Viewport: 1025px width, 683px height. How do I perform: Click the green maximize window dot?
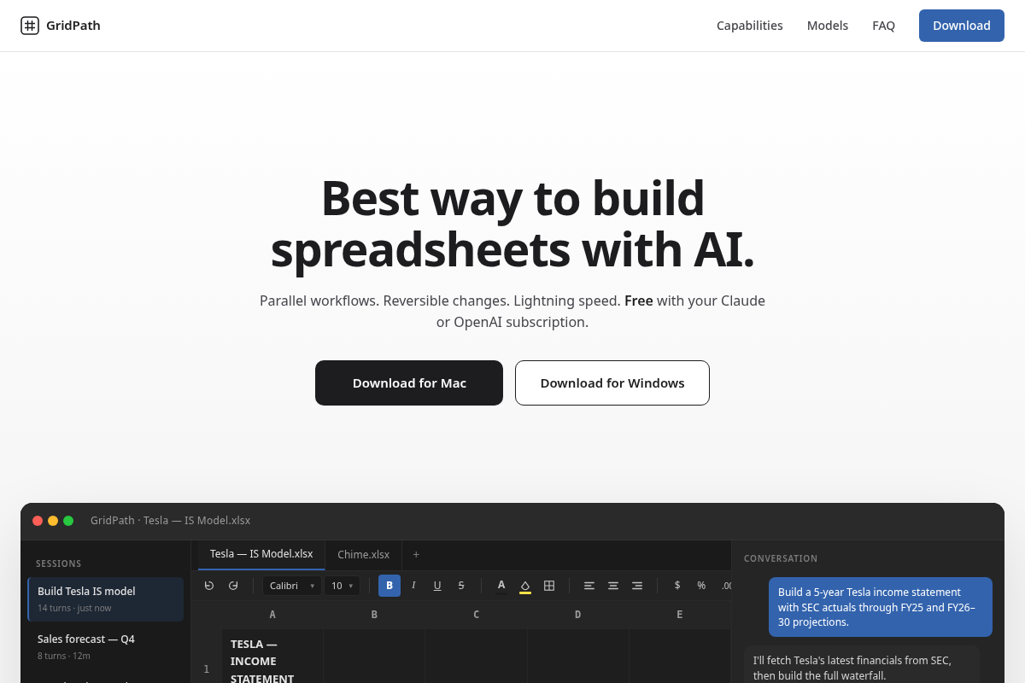68,521
